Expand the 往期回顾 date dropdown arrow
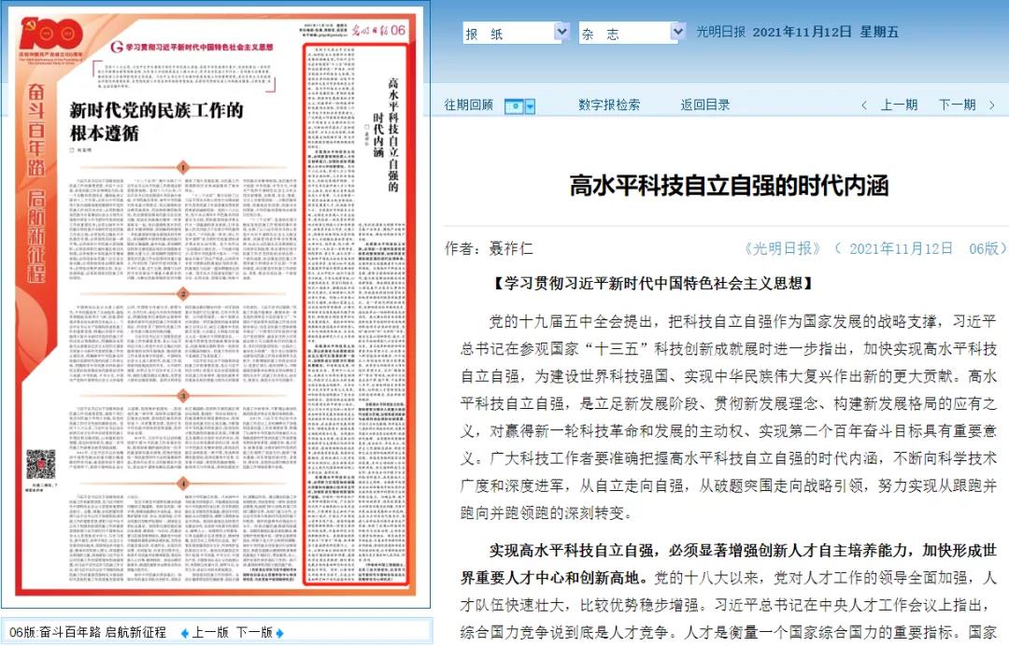The height and width of the screenshot is (646, 1009). (x=531, y=106)
